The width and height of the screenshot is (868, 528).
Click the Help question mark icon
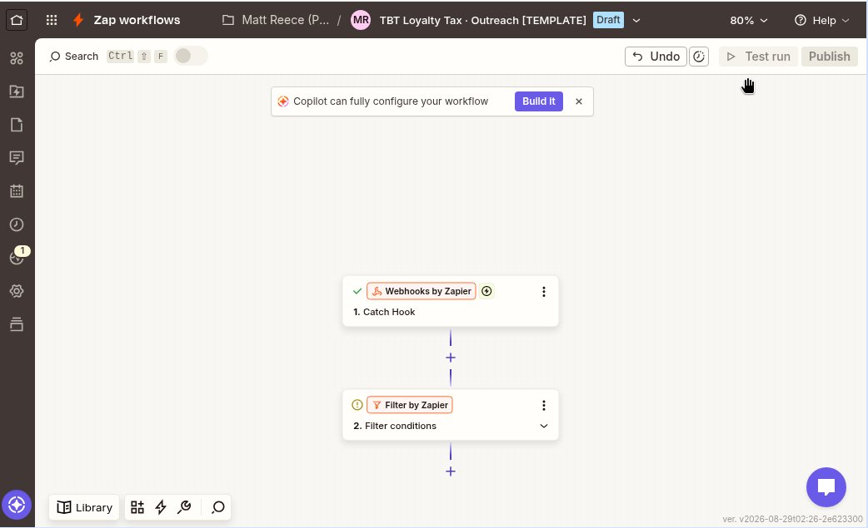(x=800, y=21)
